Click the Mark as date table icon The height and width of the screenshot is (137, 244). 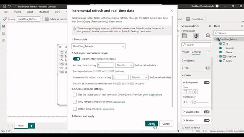coord(47,19)
